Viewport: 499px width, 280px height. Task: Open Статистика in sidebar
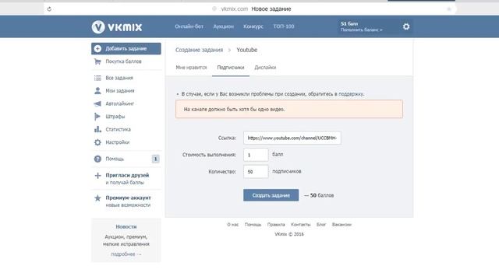[118, 129]
